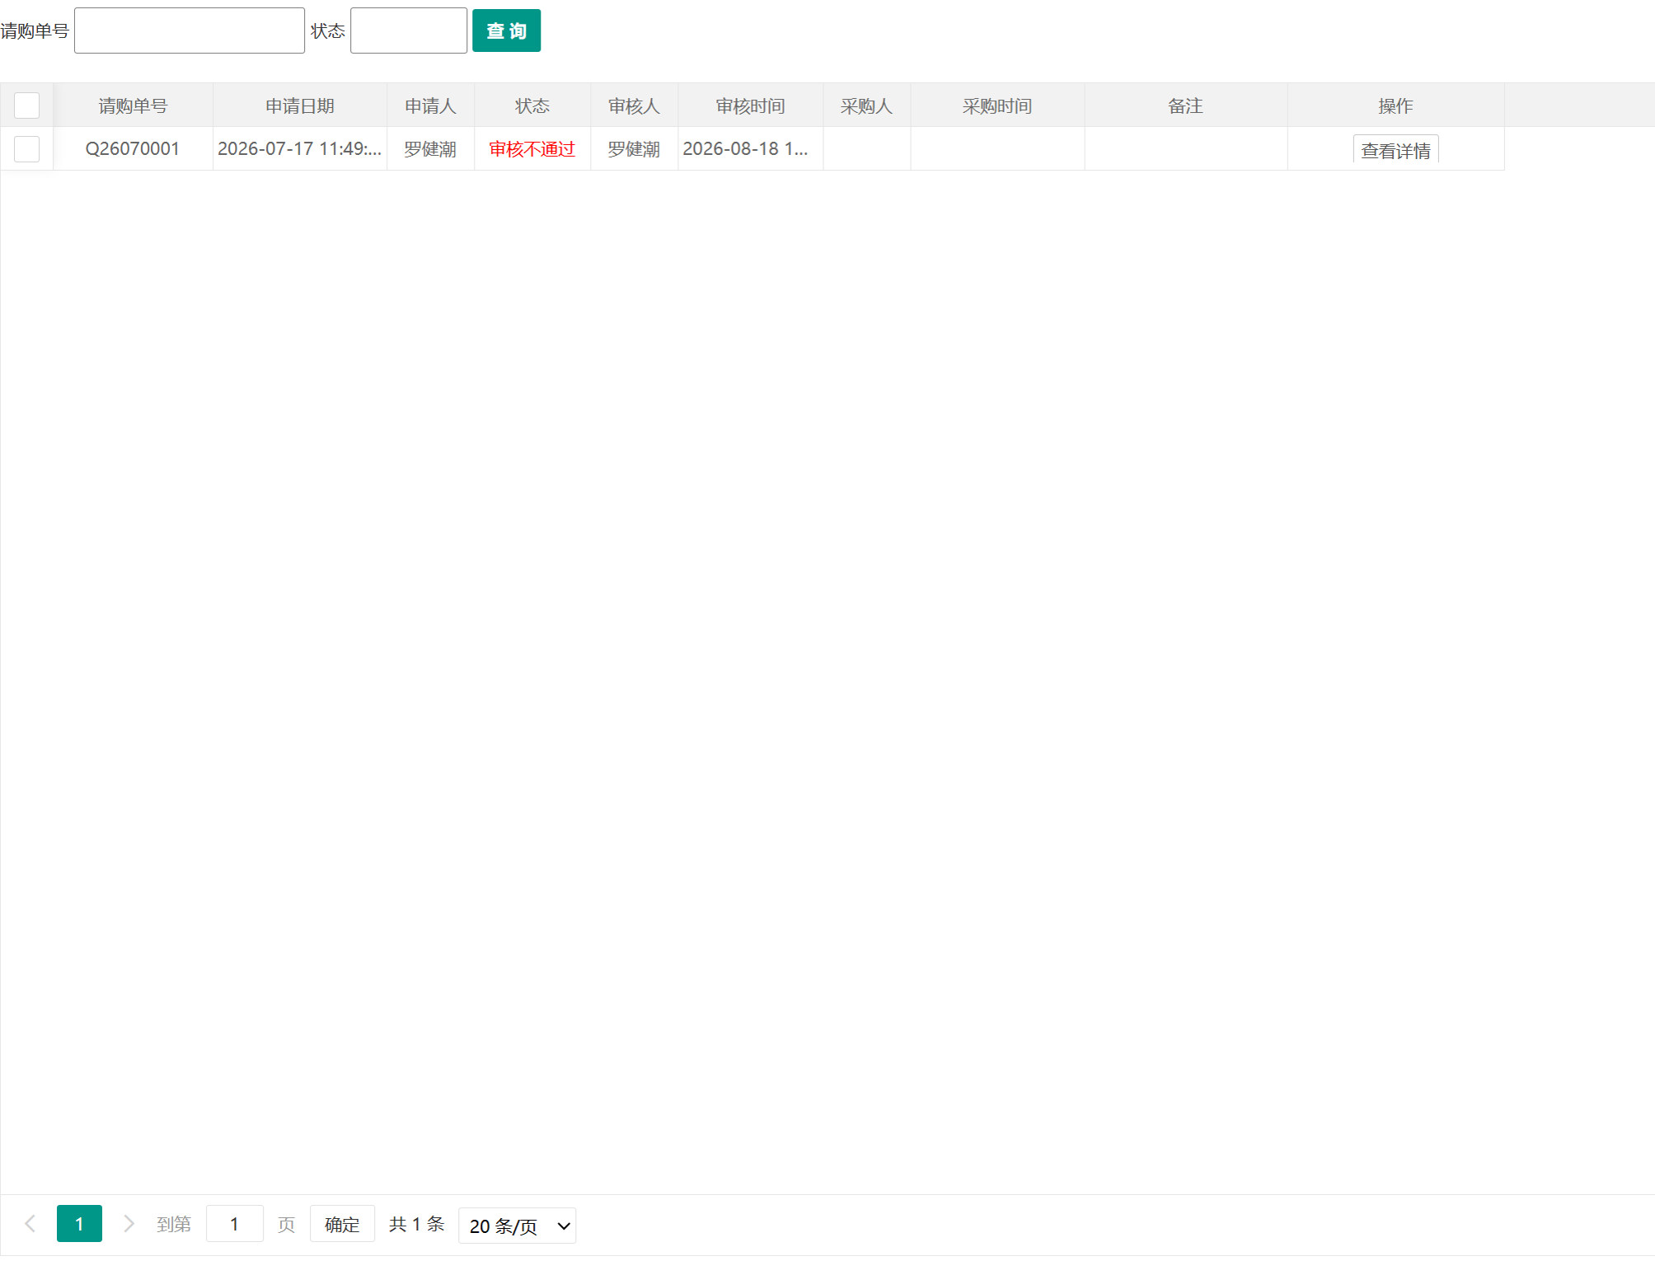Click the 采购时间 column header
This screenshot has width=1655, height=1275.
click(997, 105)
